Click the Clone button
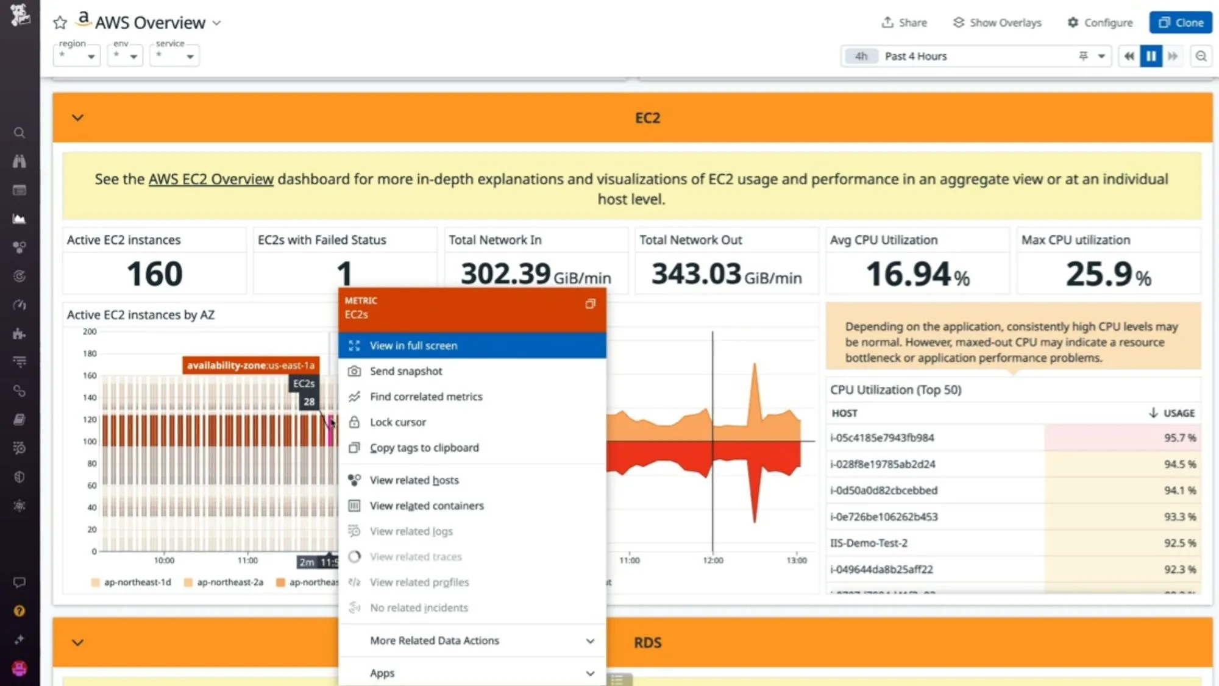 (1181, 23)
